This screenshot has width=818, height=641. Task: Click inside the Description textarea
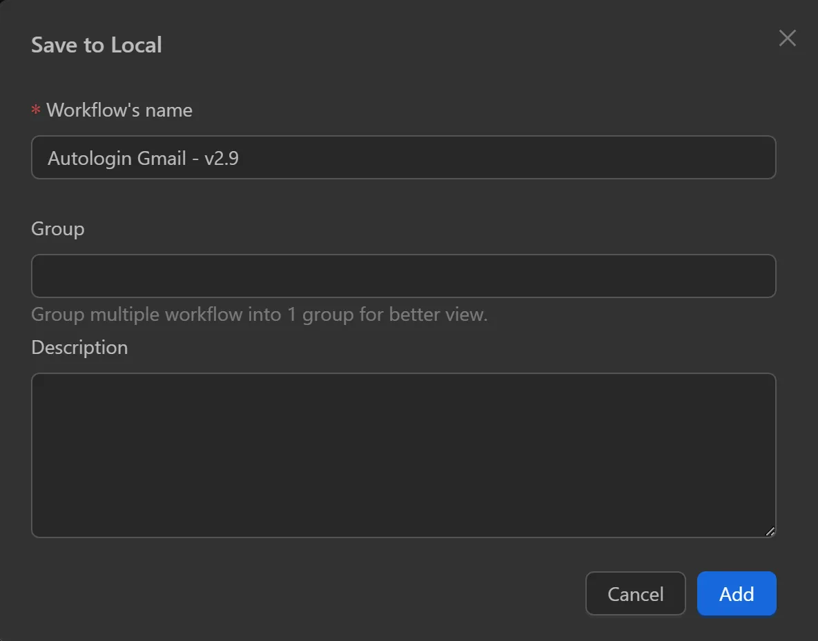403,454
